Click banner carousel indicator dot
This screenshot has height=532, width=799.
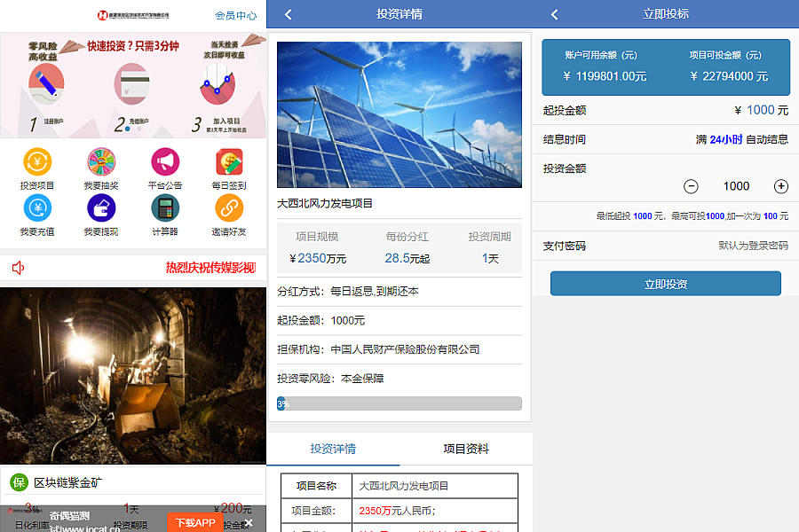pos(127,129)
